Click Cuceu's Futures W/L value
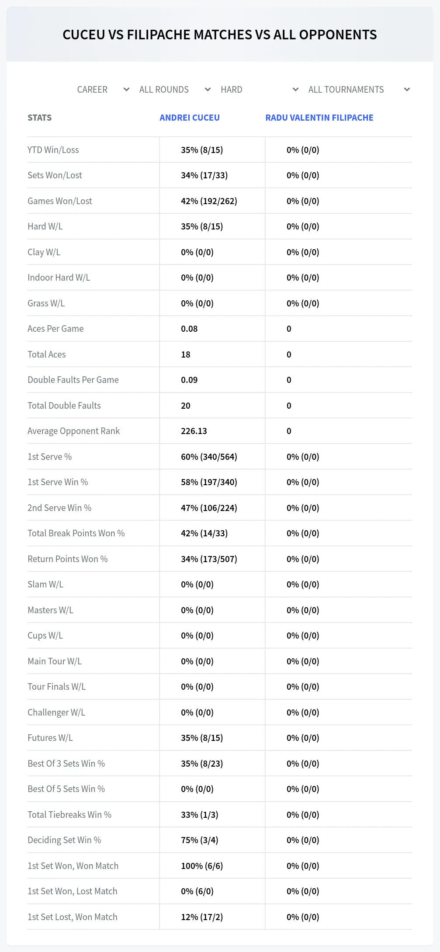The height and width of the screenshot is (952, 440). 202,738
